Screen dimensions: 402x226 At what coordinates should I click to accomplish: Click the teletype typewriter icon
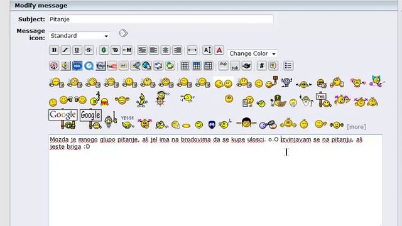coord(246,66)
